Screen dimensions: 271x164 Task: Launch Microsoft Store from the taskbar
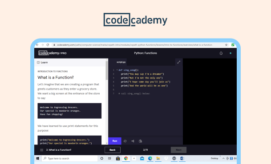(118, 158)
